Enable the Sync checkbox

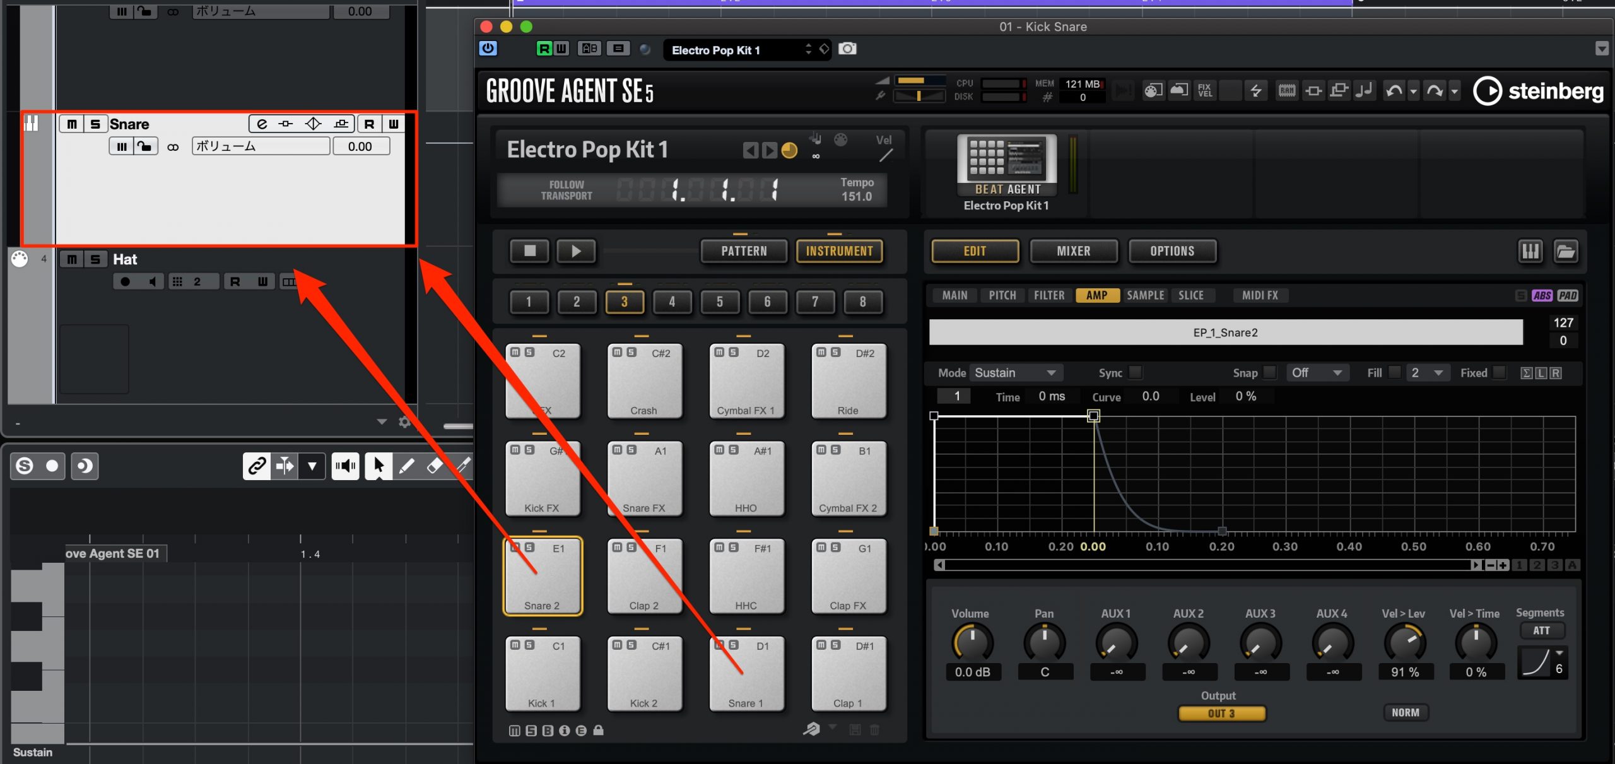[1136, 372]
